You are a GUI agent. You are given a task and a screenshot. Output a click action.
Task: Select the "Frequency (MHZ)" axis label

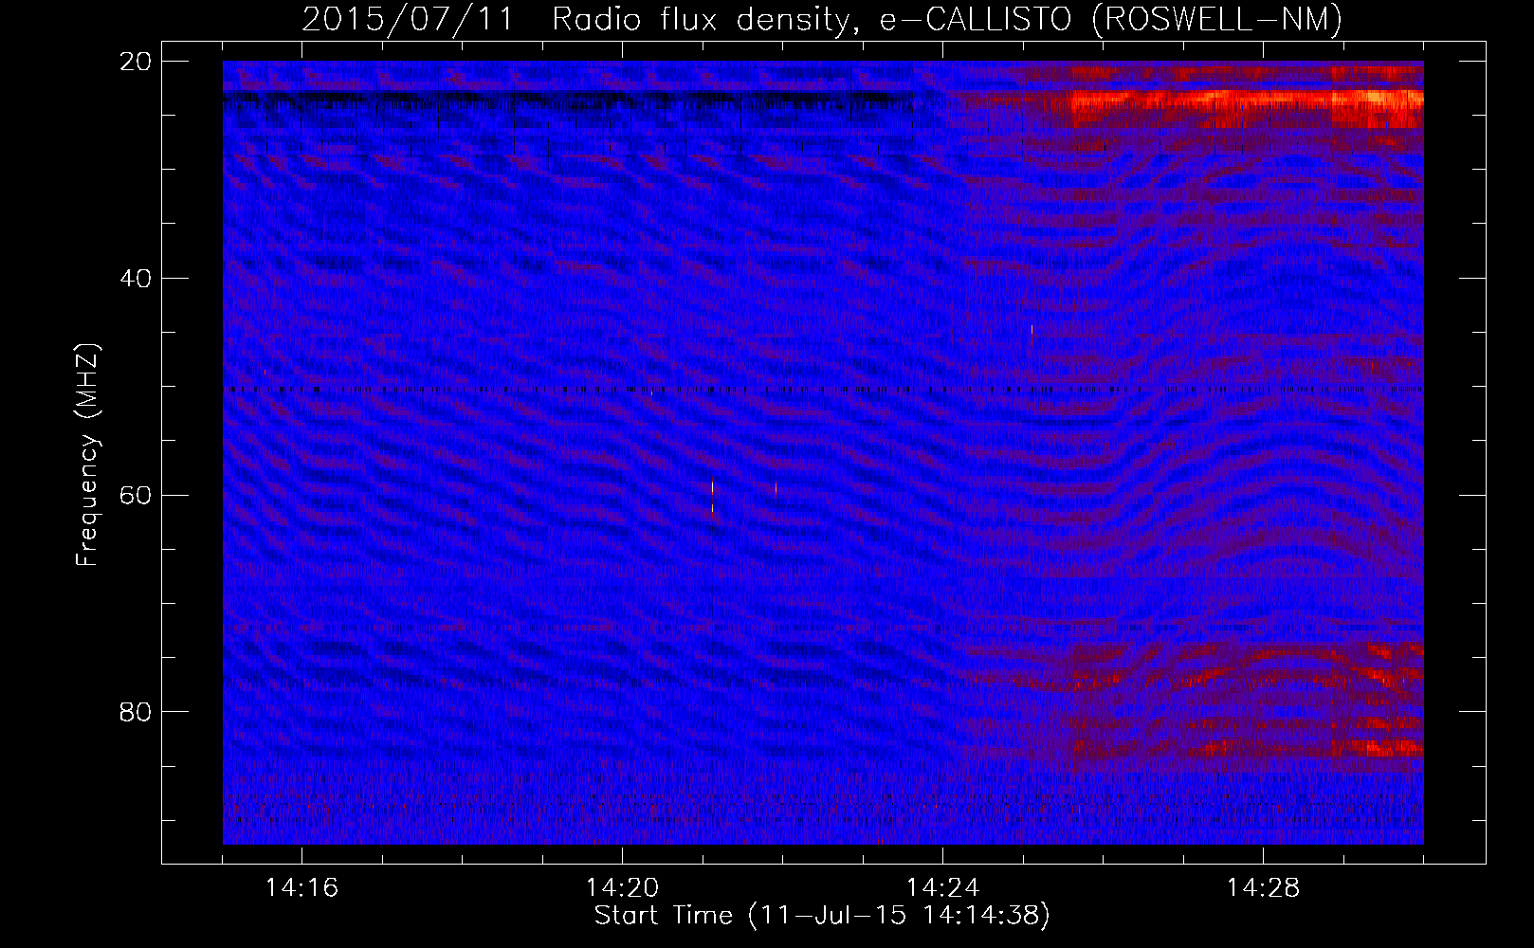click(87, 455)
